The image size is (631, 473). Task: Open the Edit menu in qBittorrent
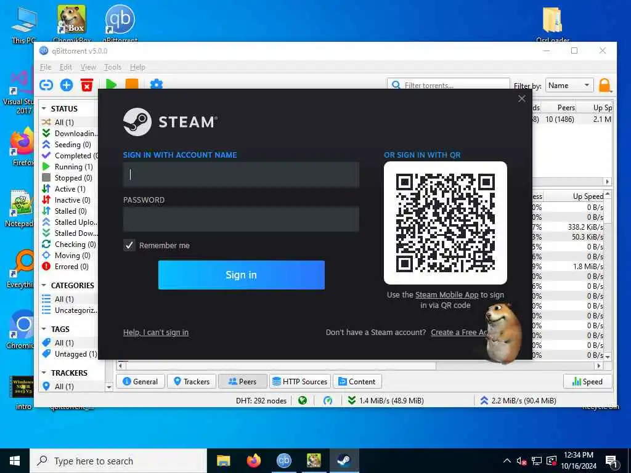coord(65,67)
